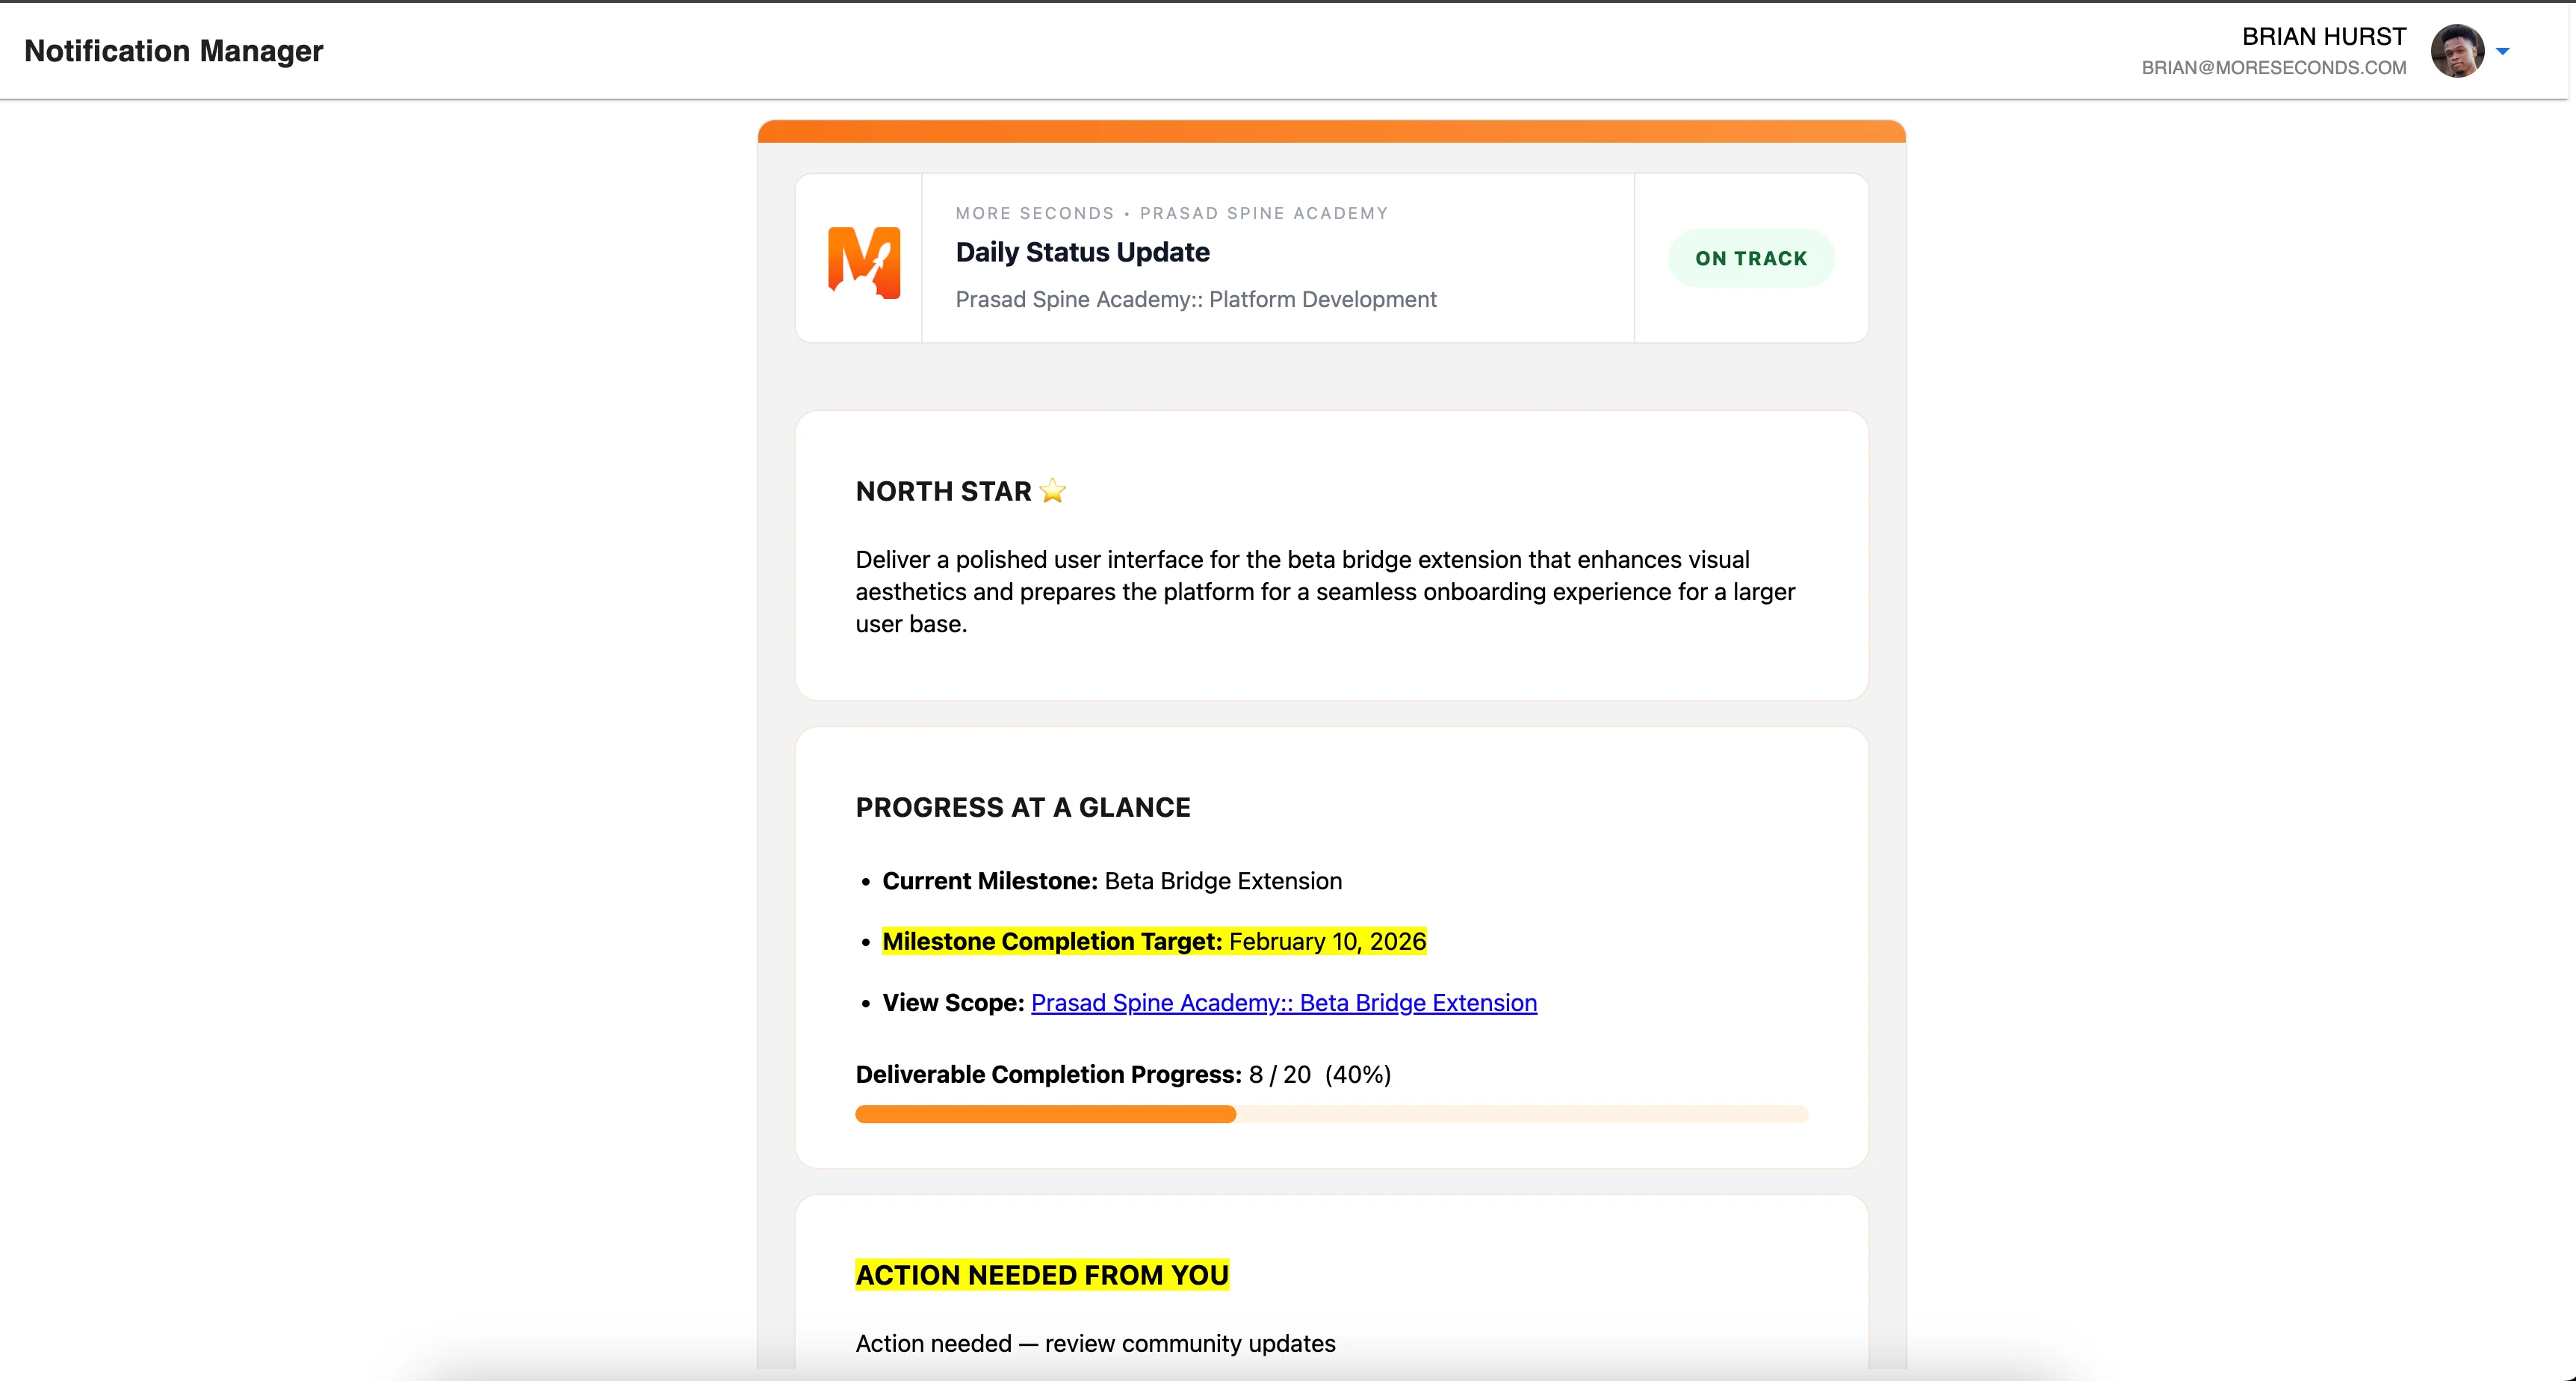Click the Current Milestone bullet item
Image resolution: width=2576 pixels, height=1381 pixels.
(x=1111, y=881)
